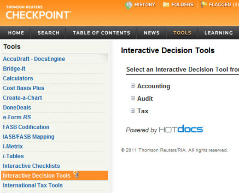Open the e-Form RS link
Image resolution: width=239 pixels, height=193 pixels.
pyautogui.click(x=17, y=117)
